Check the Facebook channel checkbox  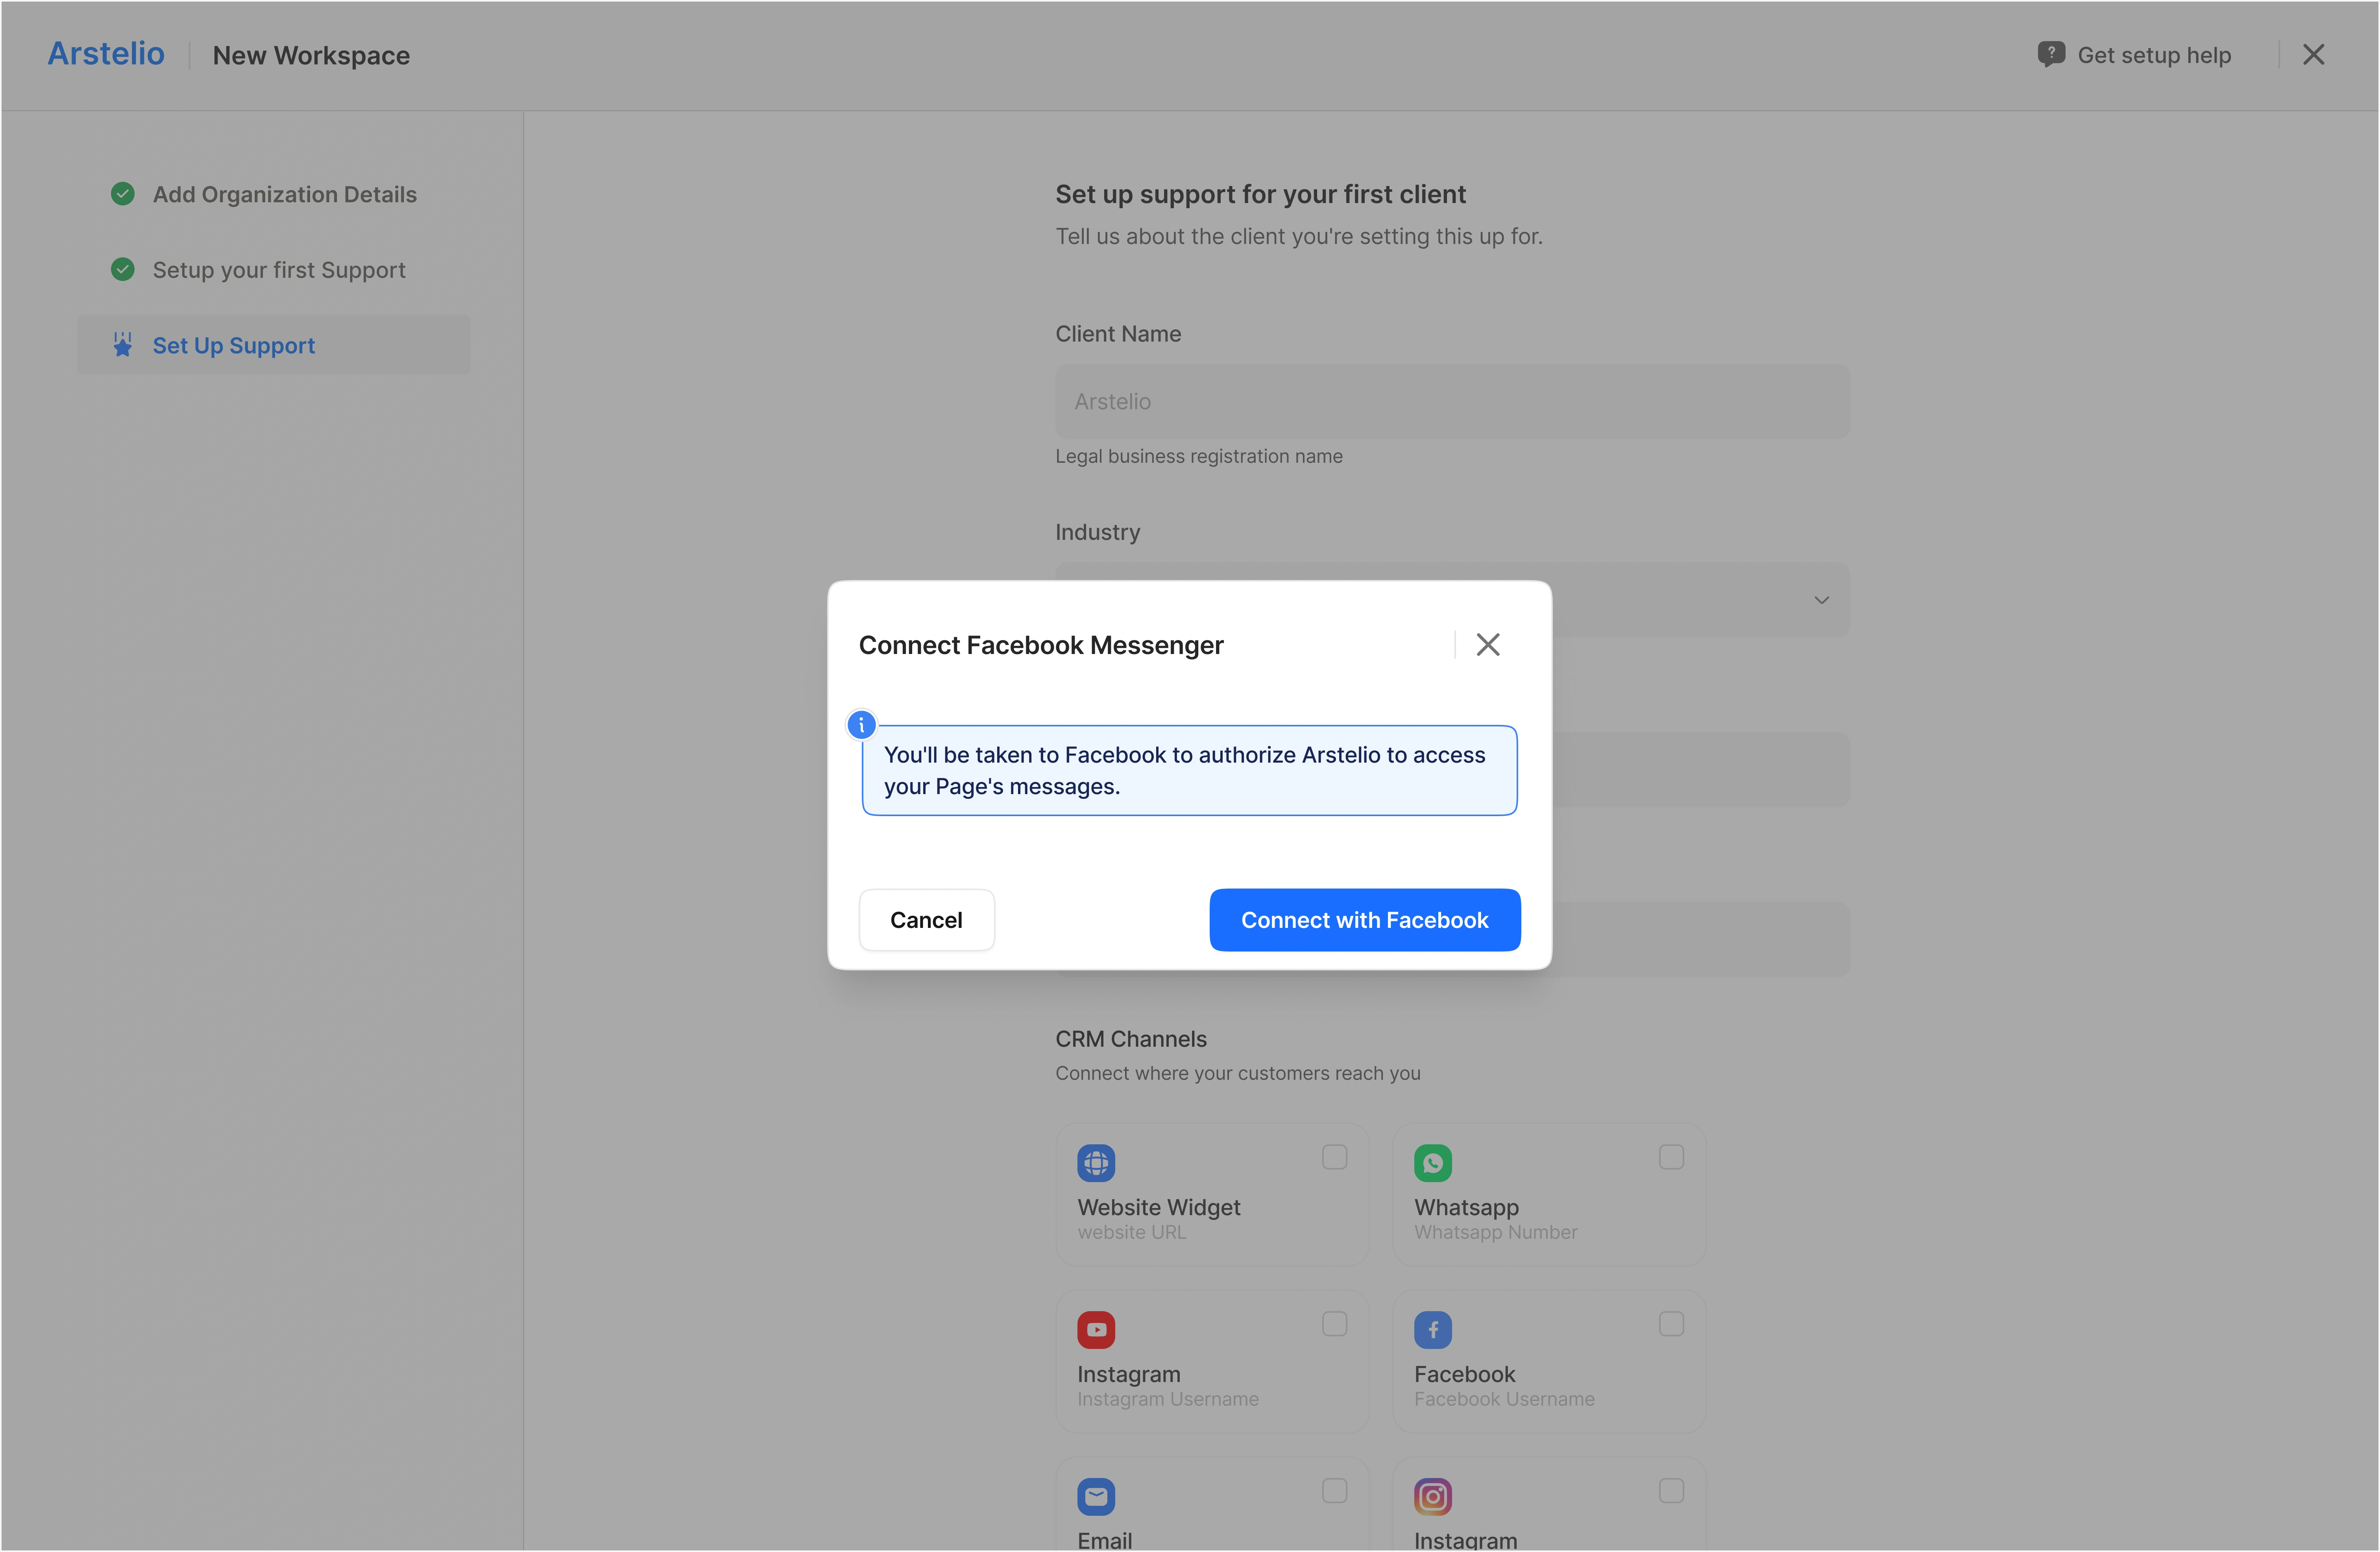point(1671,1324)
